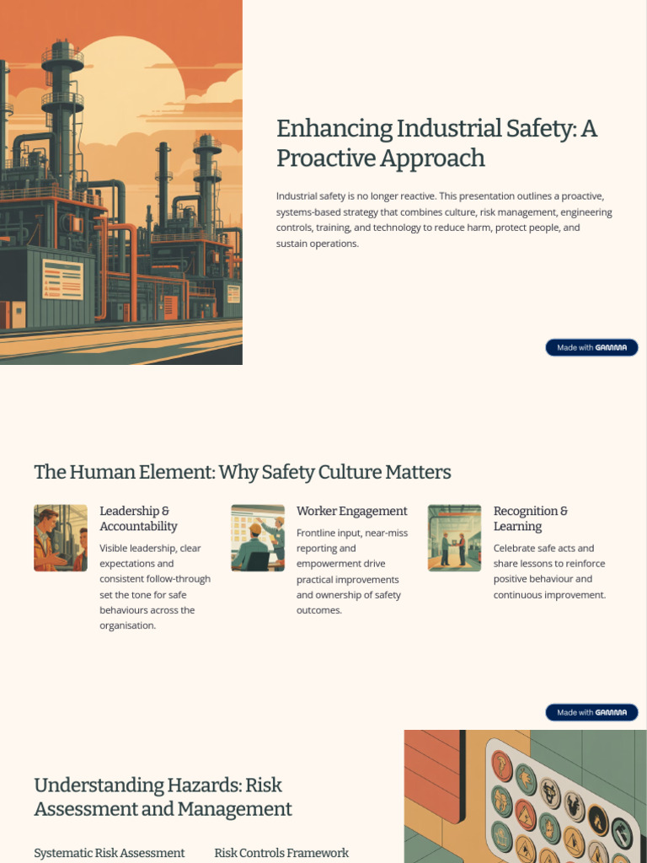Select the 'Recognition & Learning' heading
This screenshot has width=647, height=863.
click(x=531, y=518)
